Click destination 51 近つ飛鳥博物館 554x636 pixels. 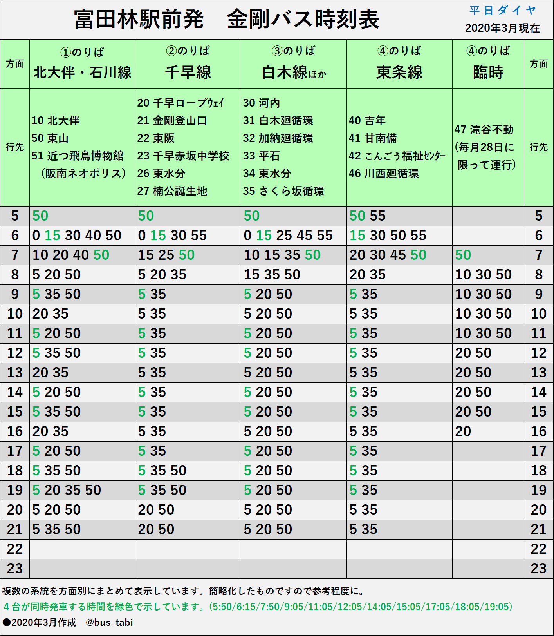click(x=78, y=156)
